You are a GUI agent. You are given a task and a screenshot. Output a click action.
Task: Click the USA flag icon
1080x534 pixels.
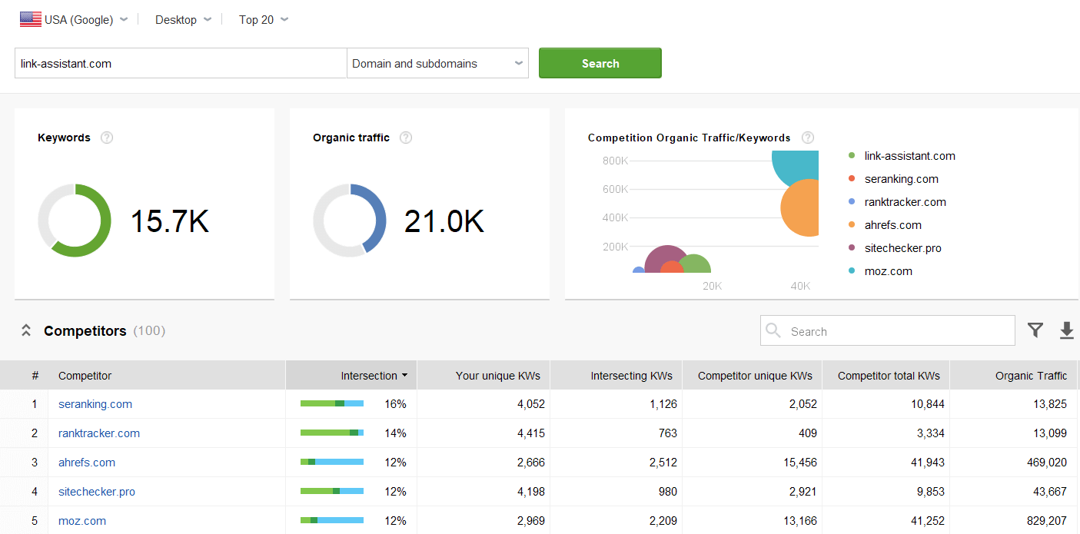pyautogui.click(x=31, y=20)
